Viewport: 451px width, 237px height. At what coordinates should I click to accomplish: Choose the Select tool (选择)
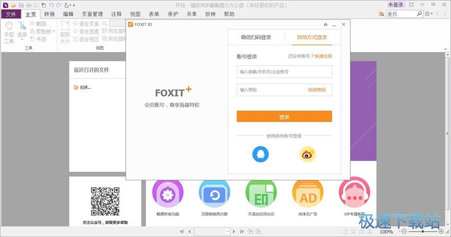click(22, 30)
